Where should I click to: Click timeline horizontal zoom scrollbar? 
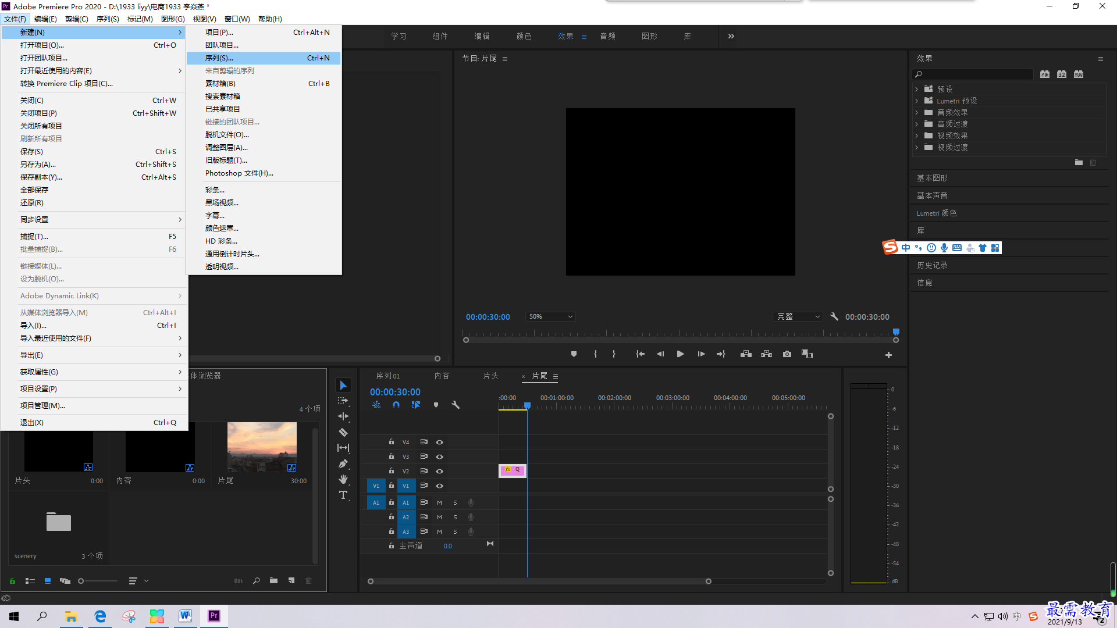(539, 581)
